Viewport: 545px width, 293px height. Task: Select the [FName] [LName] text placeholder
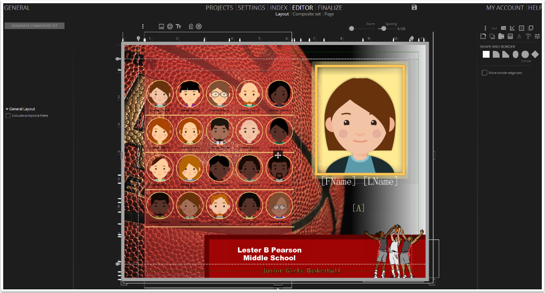click(360, 182)
